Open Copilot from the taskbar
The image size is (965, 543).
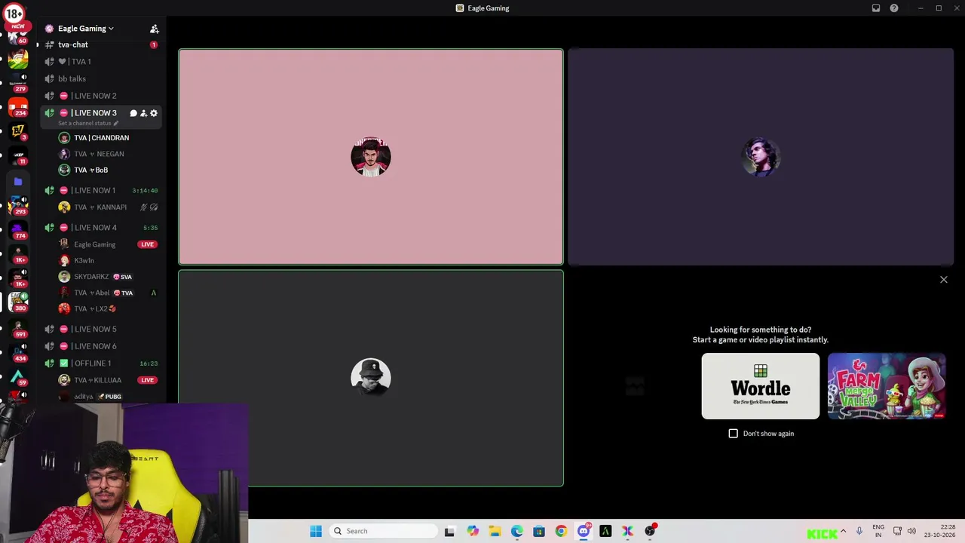[x=473, y=531]
